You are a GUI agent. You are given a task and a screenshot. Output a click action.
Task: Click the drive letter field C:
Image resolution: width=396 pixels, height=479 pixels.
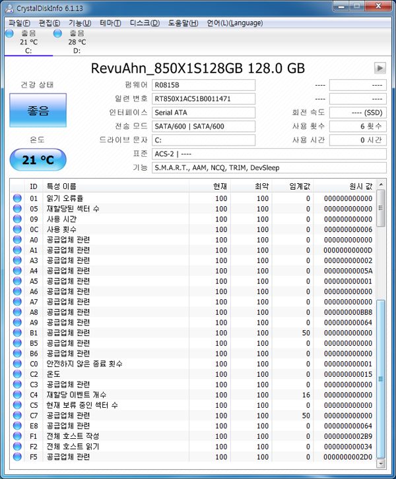203,140
